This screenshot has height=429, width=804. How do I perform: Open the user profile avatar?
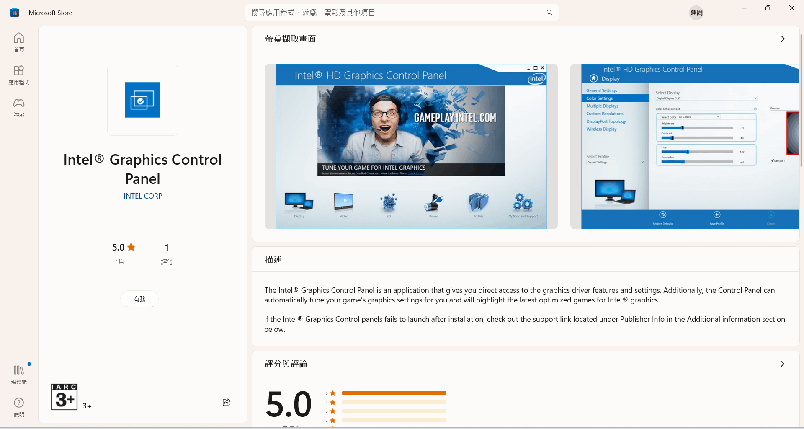click(696, 13)
